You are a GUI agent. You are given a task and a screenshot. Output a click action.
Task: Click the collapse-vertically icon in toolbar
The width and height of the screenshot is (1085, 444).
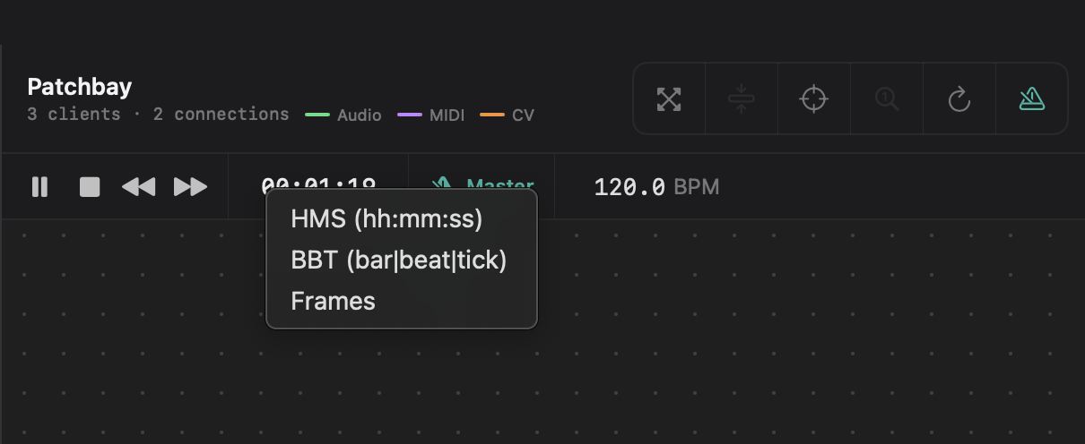[742, 98]
